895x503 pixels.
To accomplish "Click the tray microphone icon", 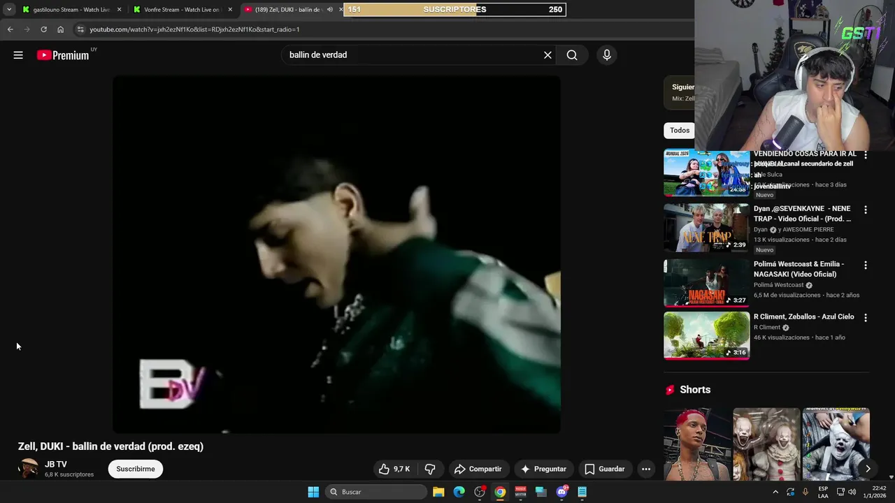I will (x=805, y=492).
